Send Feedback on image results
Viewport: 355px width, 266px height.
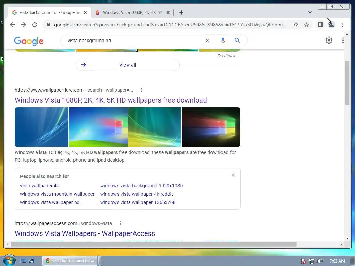click(x=226, y=56)
